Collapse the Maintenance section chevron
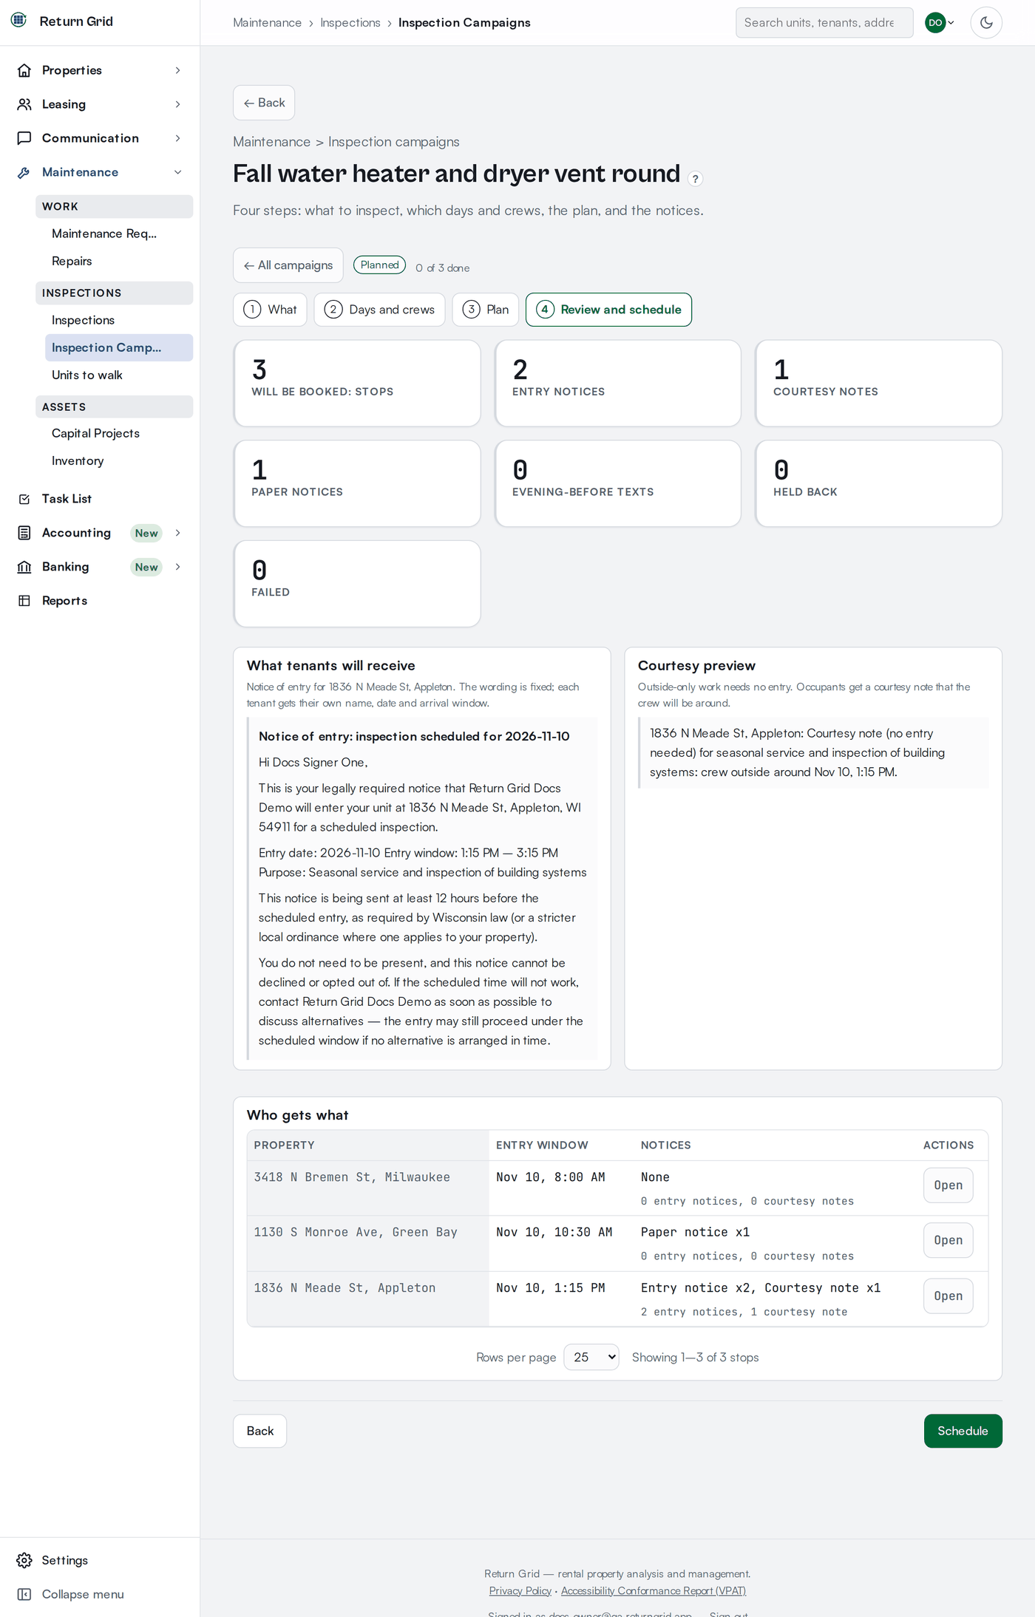 coord(177,172)
